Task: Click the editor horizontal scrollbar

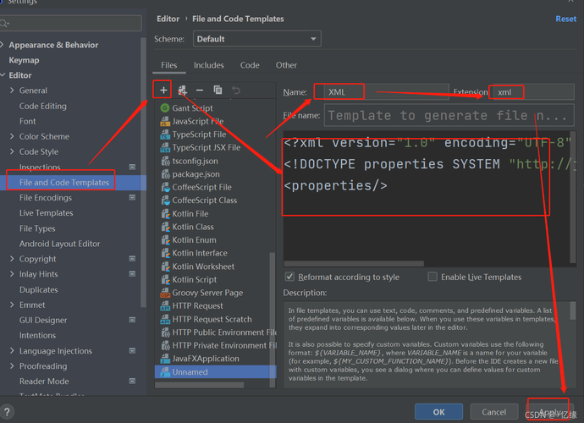Action: coord(354,264)
